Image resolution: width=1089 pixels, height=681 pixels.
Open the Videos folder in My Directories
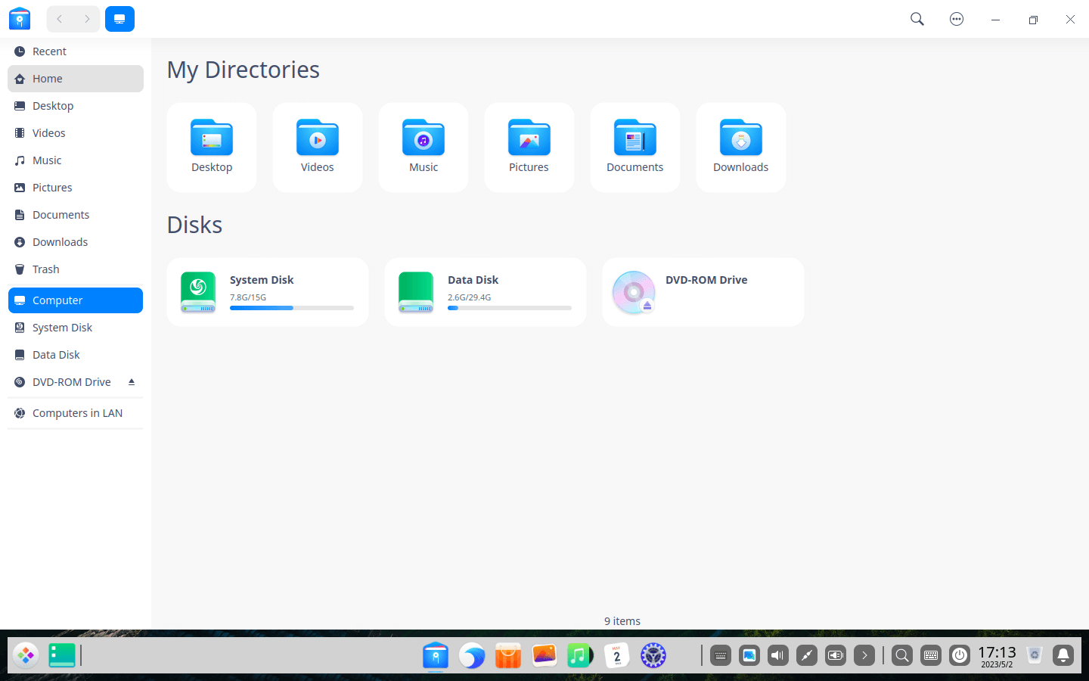click(318, 147)
